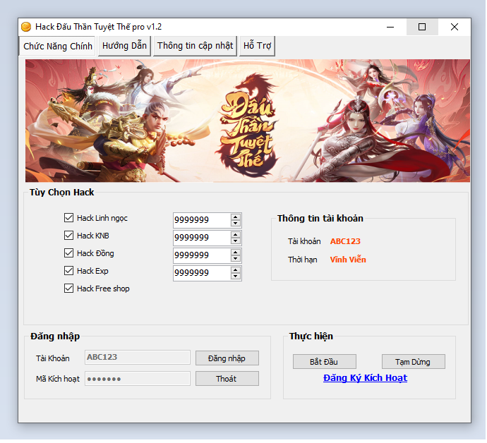This screenshot has height=443, width=487.
Task: Disable the Hack Đồng option
Action: 68,253
